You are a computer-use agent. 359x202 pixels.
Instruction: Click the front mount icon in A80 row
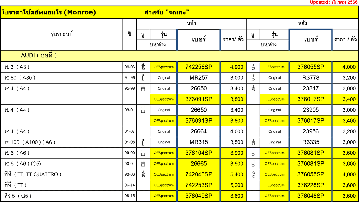(143, 78)
